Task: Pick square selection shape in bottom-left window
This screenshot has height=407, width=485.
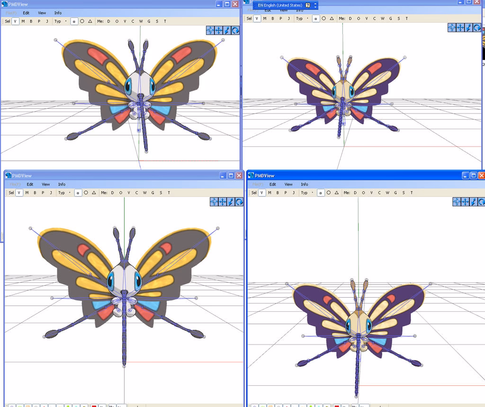Action: (78, 193)
